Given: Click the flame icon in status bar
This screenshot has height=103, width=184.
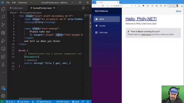Looking at the screenshot, I should [x=33, y=102].
